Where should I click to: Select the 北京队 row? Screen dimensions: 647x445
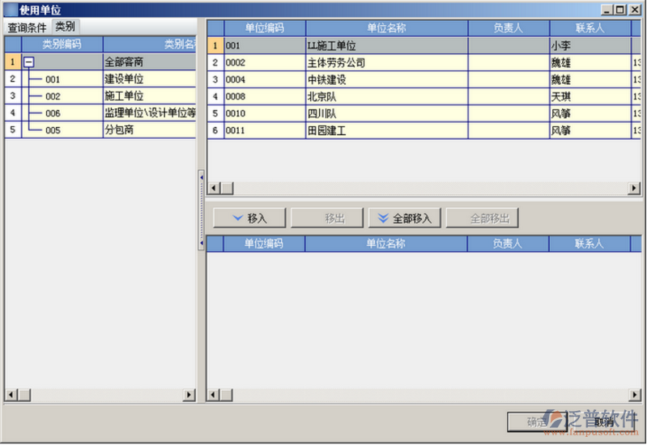click(x=424, y=96)
